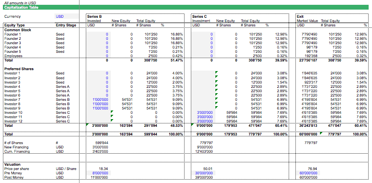
Task: Select Series C Cum. Financing 12'403'000 cell
Action: pos(205,151)
